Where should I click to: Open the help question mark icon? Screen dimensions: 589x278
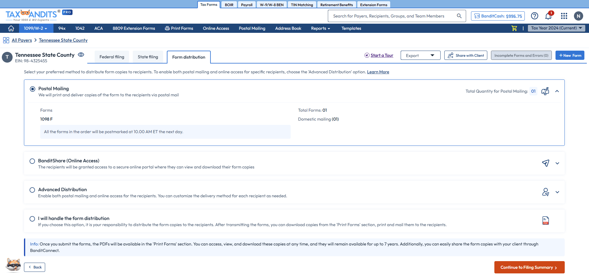pos(535,16)
